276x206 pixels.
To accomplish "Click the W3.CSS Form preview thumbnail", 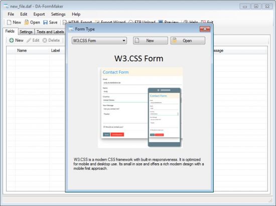I will click(x=141, y=108).
